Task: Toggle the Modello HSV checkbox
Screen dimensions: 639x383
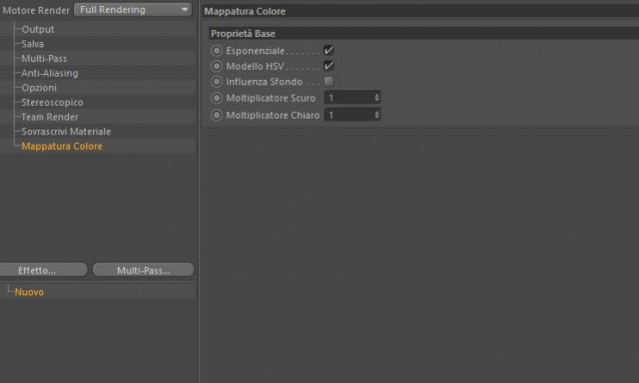Action: pyautogui.click(x=328, y=66)
